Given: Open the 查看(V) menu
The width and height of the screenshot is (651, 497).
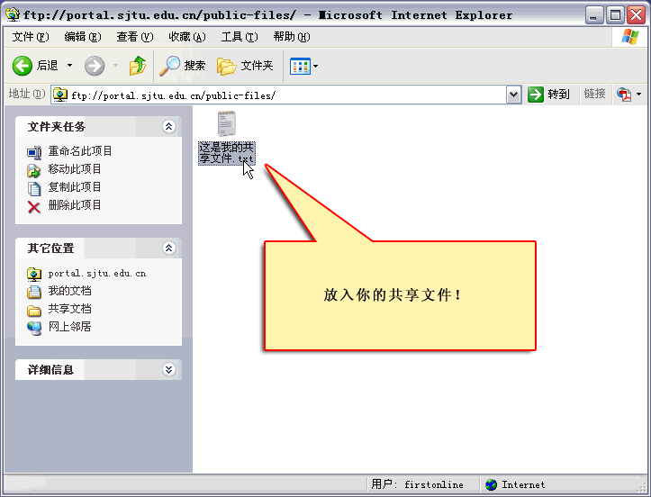Looking at the screenshot, I should pyautogui.click(x=135, y=37).
